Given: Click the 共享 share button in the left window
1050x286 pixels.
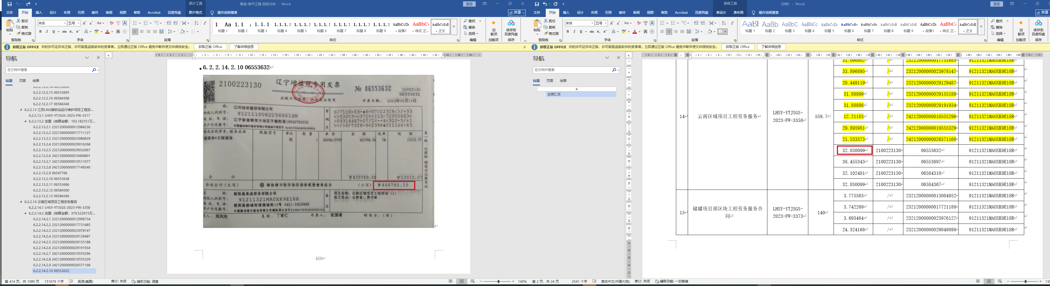Looking at the screenshot, I should tap(516, 13).
